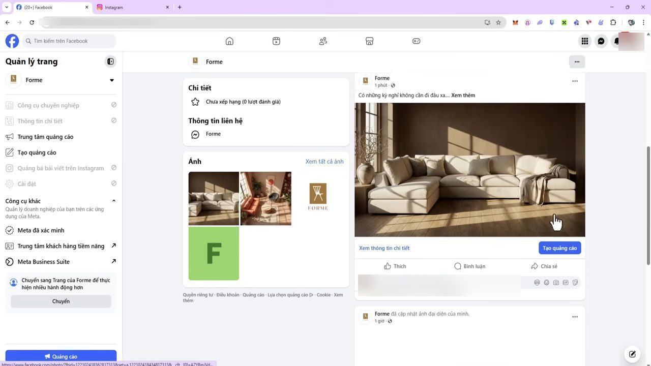Open the Facebook menu grid icon
Viewport: 651px width, 366px height.
(x=585, y=41)
